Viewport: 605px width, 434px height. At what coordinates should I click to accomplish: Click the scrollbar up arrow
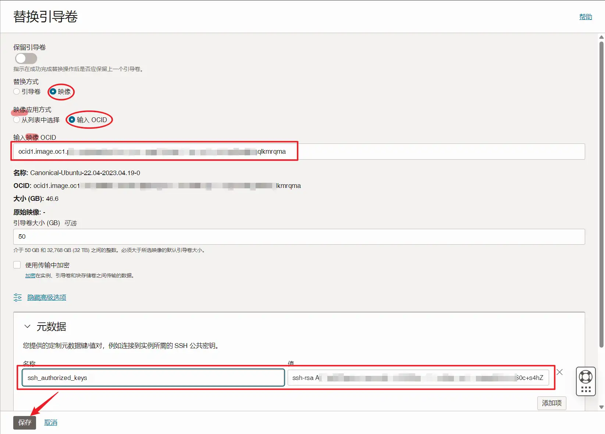601,37
